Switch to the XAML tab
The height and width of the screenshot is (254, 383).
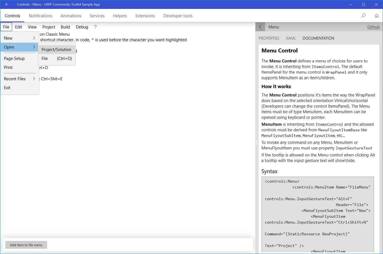pyautogui.click(x=291, y=38)
